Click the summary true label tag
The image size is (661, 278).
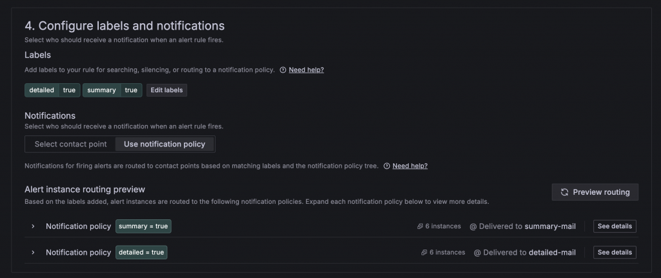112,90
